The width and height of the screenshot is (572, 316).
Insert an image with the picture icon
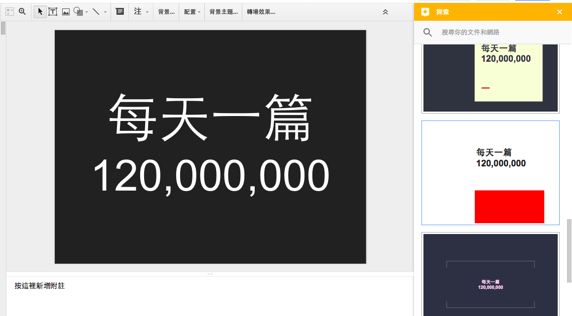coord(66,12)
